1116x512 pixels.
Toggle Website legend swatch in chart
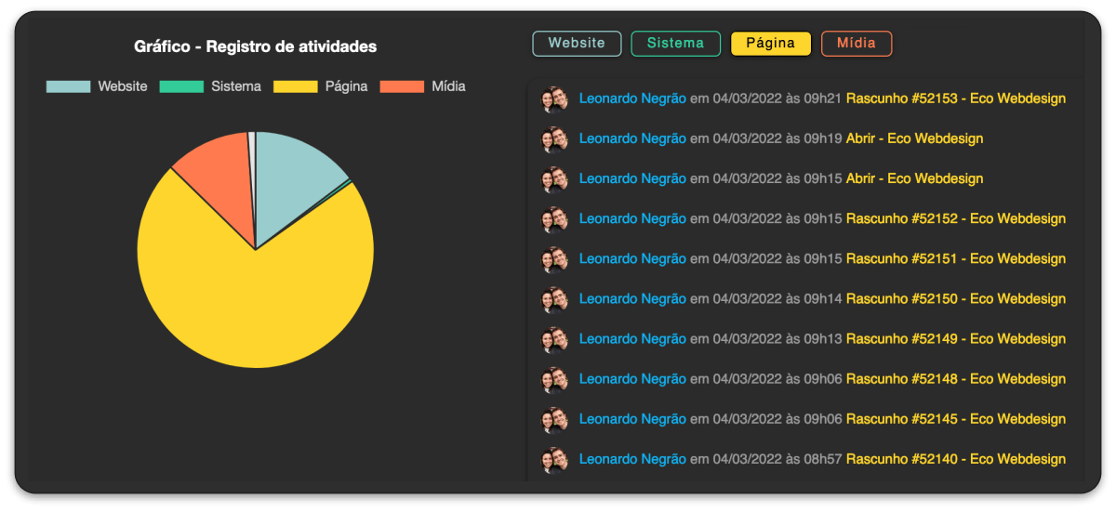69,86
